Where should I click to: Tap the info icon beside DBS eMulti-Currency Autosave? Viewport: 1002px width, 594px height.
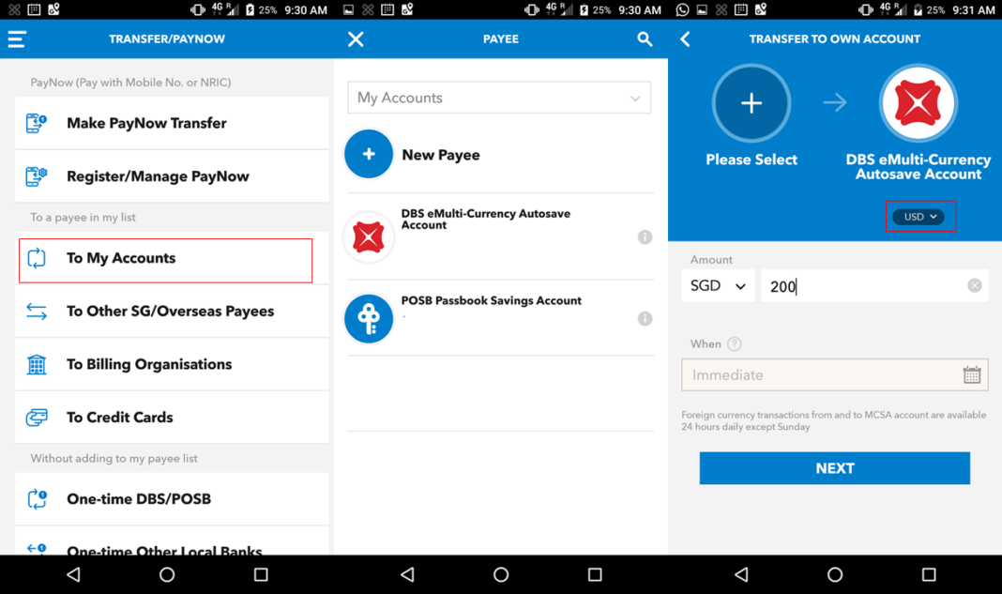click(645, 236)
